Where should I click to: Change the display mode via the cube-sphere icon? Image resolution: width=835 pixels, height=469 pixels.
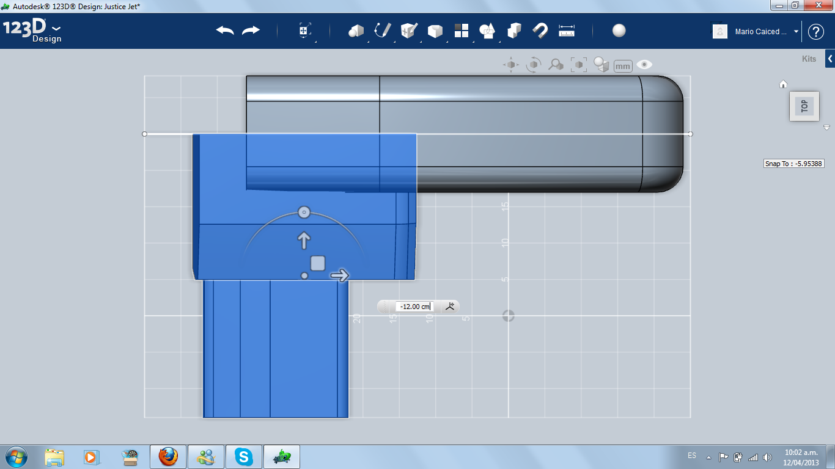click(601, 65)
